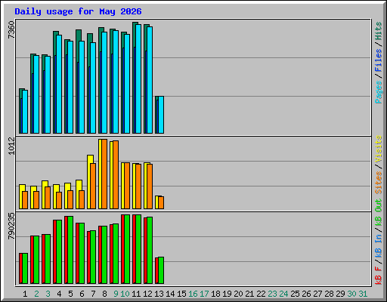387x302 pixels.
Task: Click green day label 16 on the x-axis
Action: 193,294
